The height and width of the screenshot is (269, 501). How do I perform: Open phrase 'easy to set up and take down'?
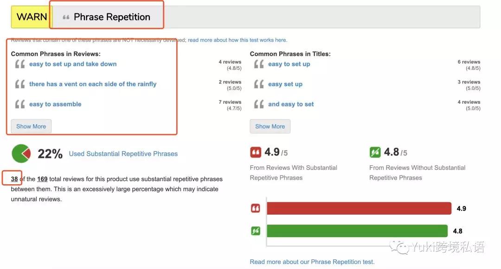[73, 64]
